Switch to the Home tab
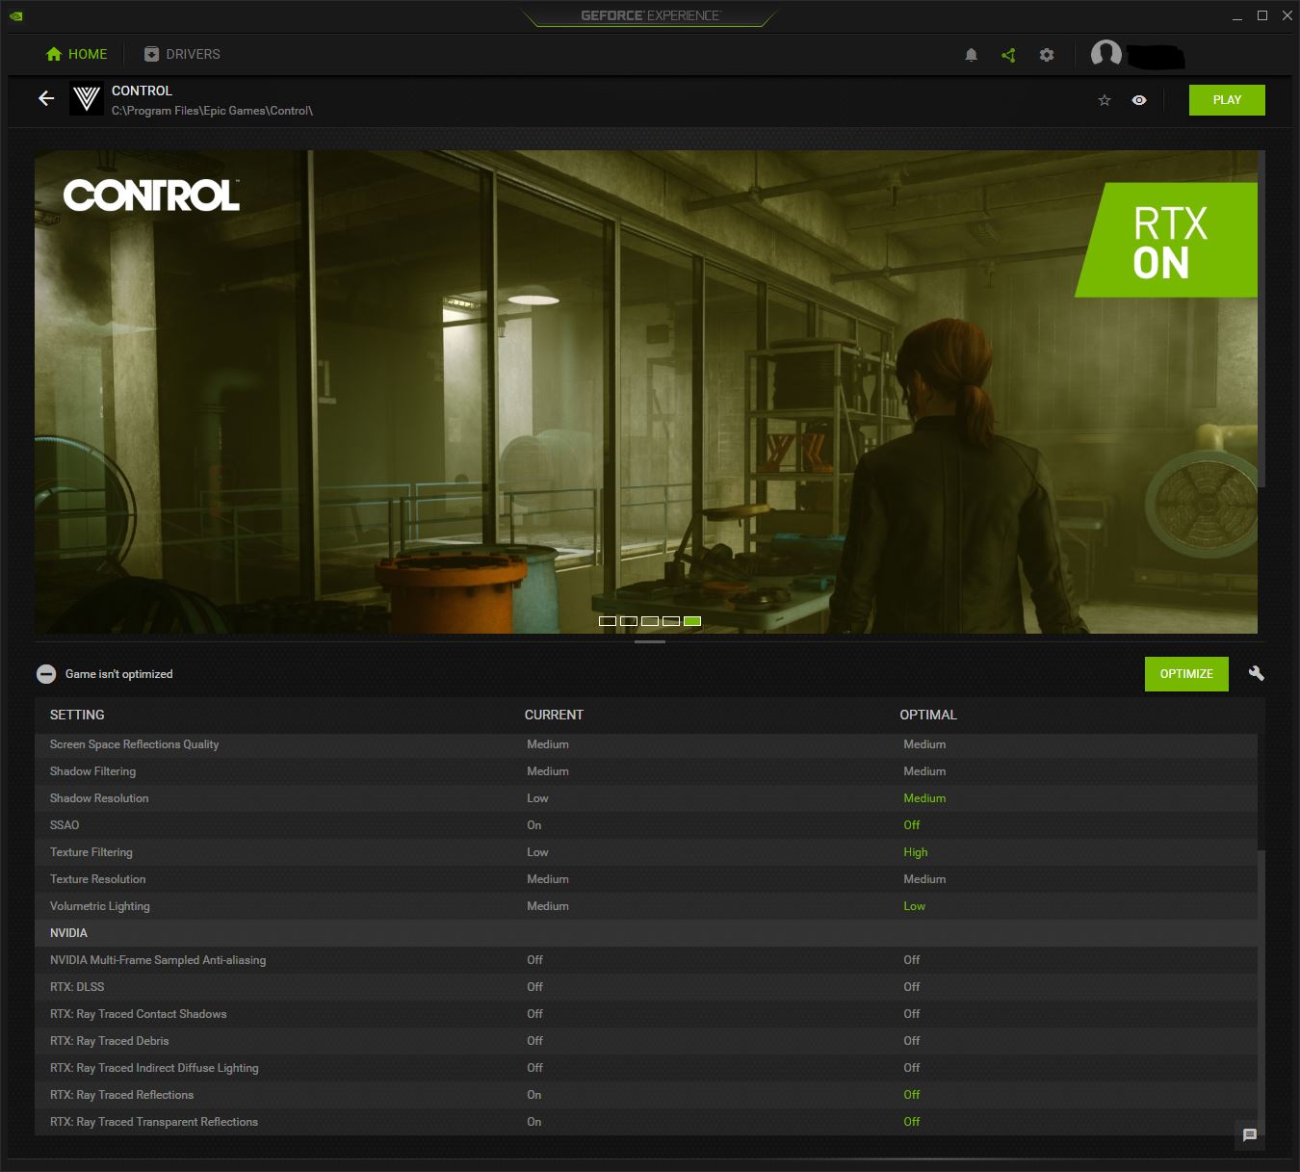Viewport: 1300px width, 1172px height. (77, 54)
